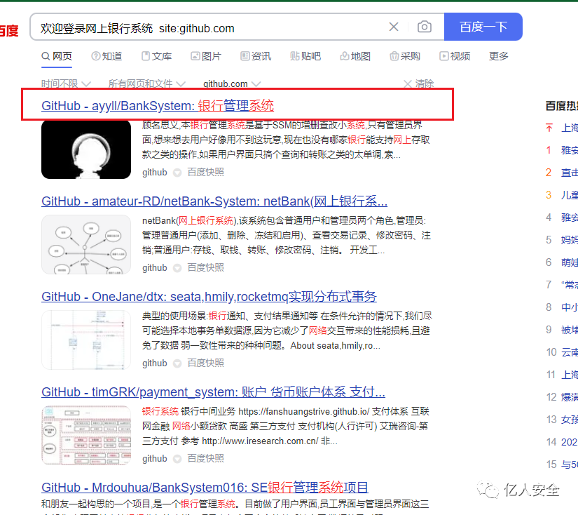Screen dimensions: 578x515
Task: Open the Mrdouhua/BankSystem016 result link
Action: (x=205, y=488)
